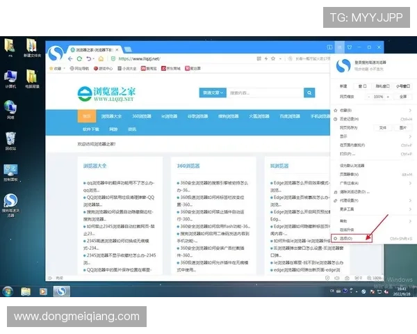This screenshot has height=334, width=417.
Task: Open the QR/grid icon in address bar
Action: click(259, 58)
